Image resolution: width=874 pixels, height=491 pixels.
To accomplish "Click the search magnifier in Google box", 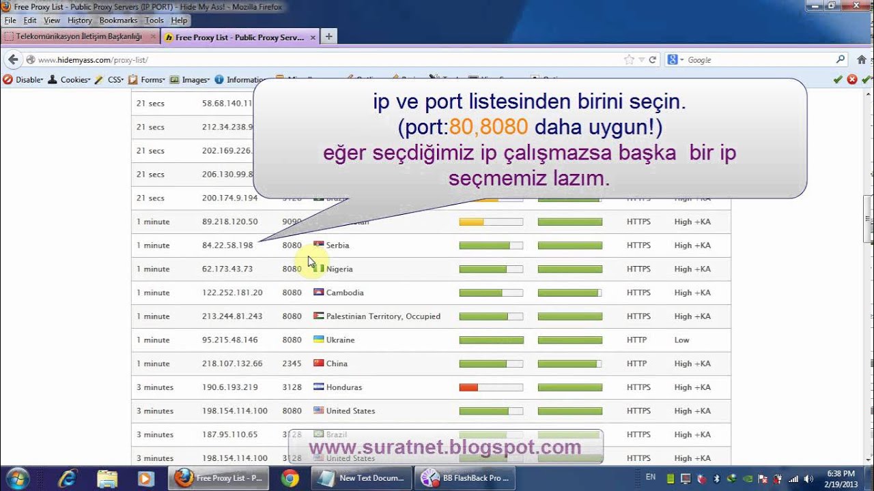I will coord(841,60).
